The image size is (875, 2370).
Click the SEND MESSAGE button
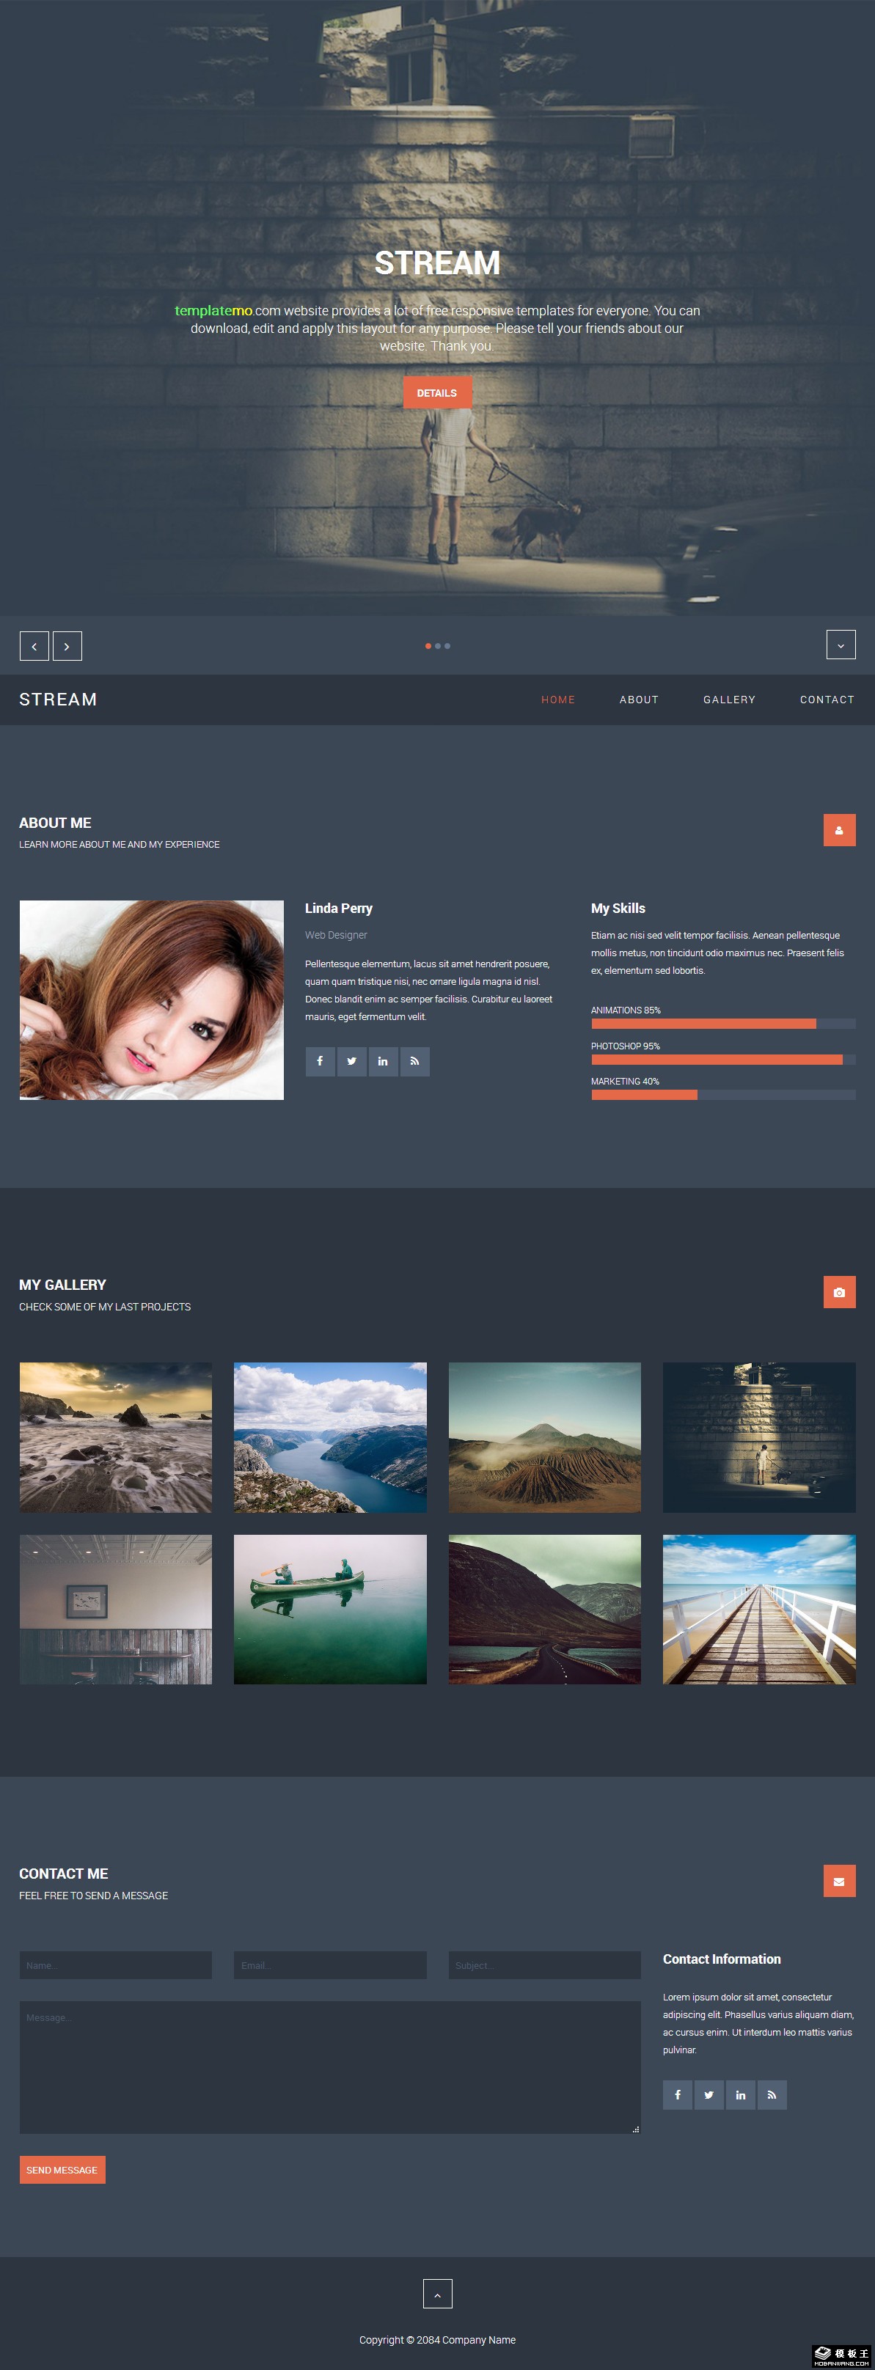point(62,2169)
